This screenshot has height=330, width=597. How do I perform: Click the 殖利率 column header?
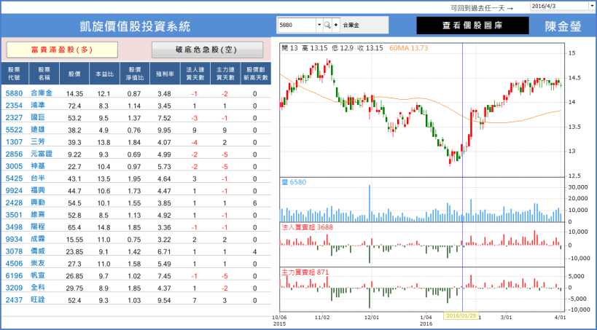(x=164, y=74)
